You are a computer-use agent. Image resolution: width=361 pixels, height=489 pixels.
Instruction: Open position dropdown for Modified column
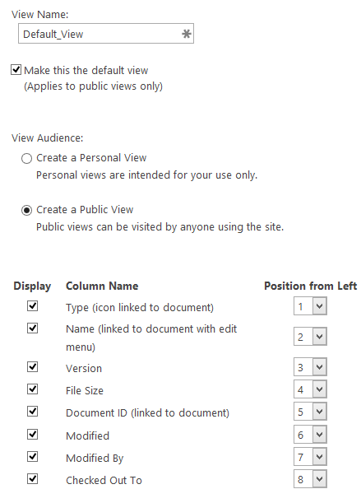click(310, 435)
